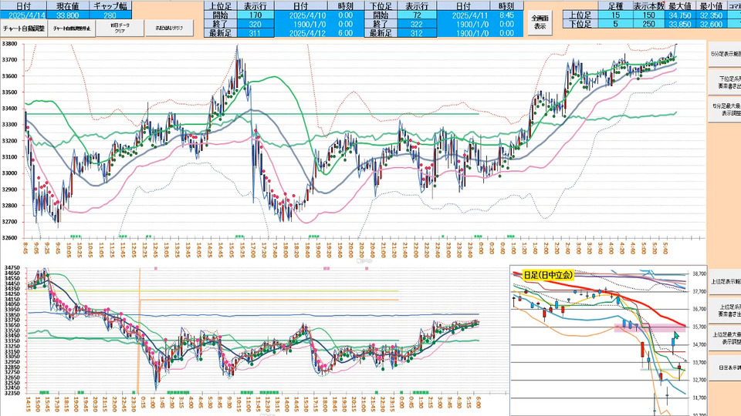Click the pink band in the daily chart

[650, 328]
